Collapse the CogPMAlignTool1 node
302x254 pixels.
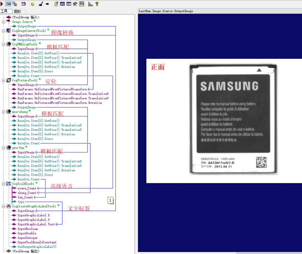pyautogui.click(x=4, y=44)
